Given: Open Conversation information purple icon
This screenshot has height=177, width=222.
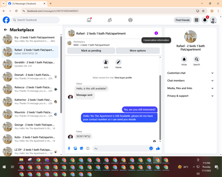Looking at the screenshot, I should coord(156,33).
